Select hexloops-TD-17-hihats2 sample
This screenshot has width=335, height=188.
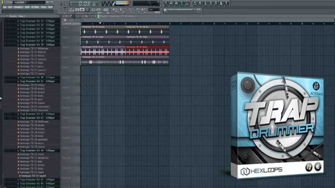(x=33, y=52)
